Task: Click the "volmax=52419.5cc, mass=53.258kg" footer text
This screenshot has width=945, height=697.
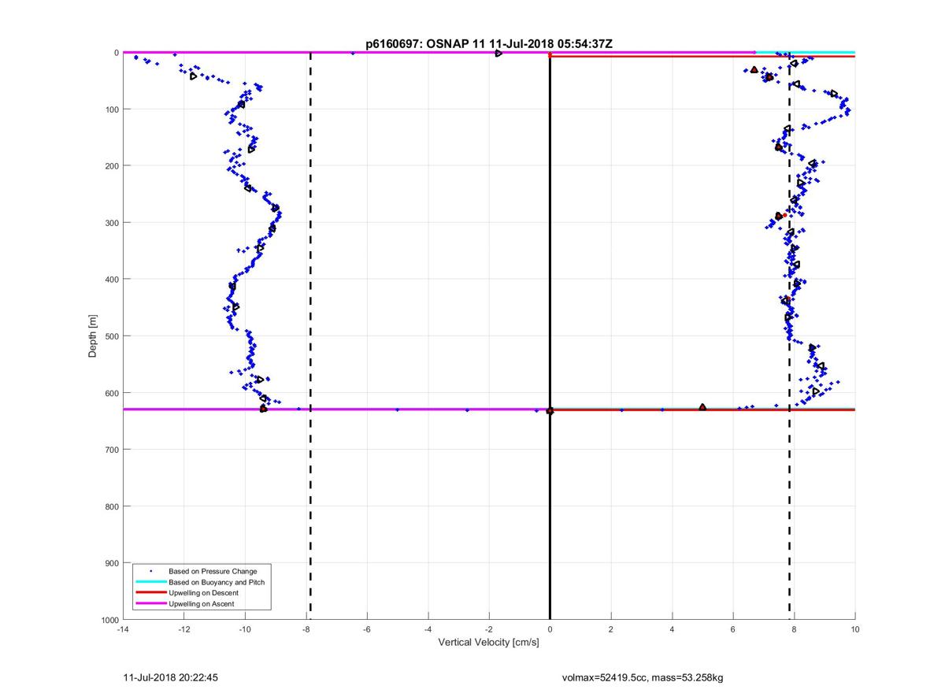Action: (642, 677)
